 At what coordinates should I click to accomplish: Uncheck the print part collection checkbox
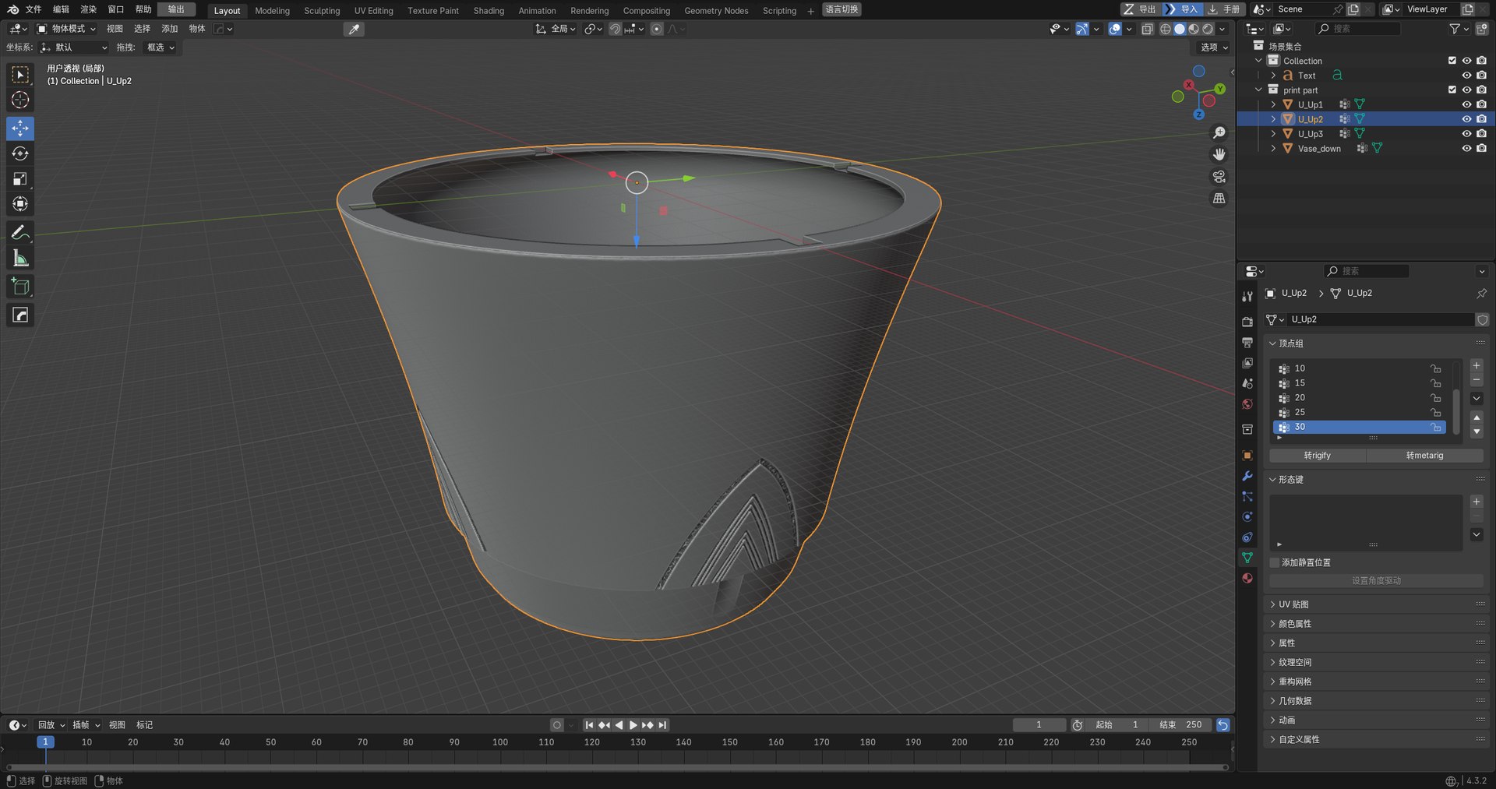coord(1452,90)
